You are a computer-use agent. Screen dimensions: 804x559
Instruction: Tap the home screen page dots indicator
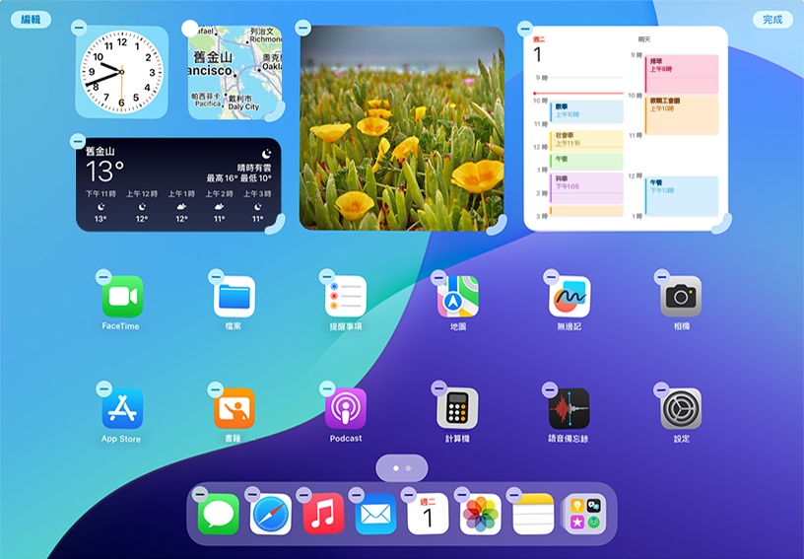click(402, 467)
